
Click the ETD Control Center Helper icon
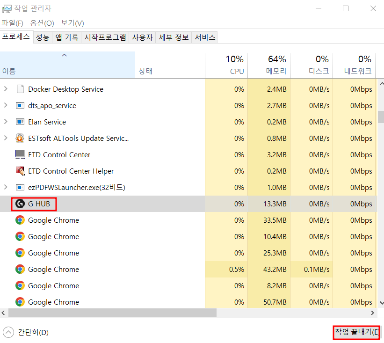coord(20,171)
